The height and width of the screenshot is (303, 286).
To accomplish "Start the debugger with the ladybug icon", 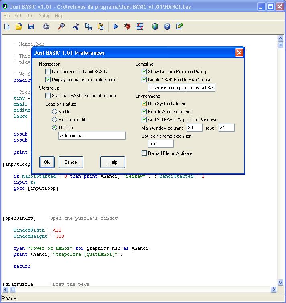I will (128, 26).
